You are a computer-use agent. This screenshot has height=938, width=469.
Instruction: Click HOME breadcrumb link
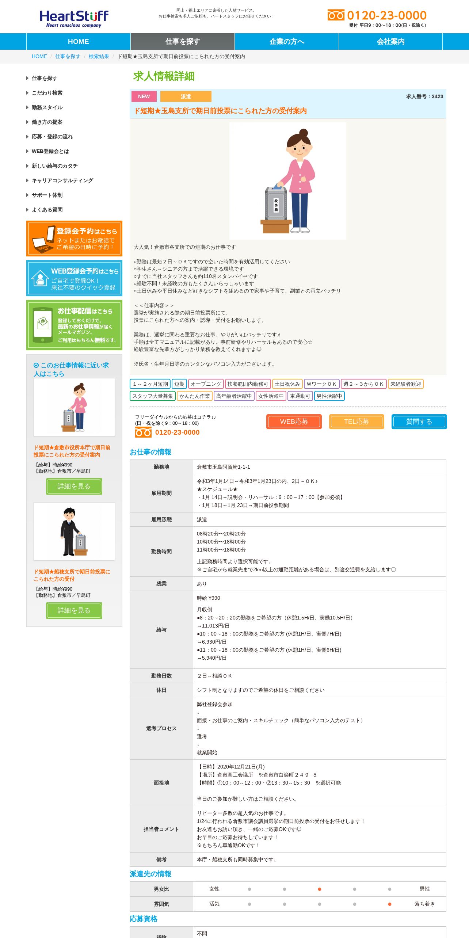(39, 56)
